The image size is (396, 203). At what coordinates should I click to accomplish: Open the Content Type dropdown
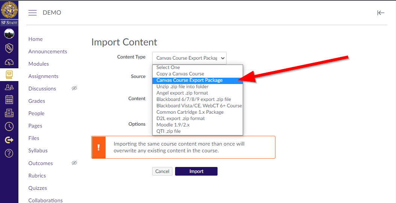point(189,58)
